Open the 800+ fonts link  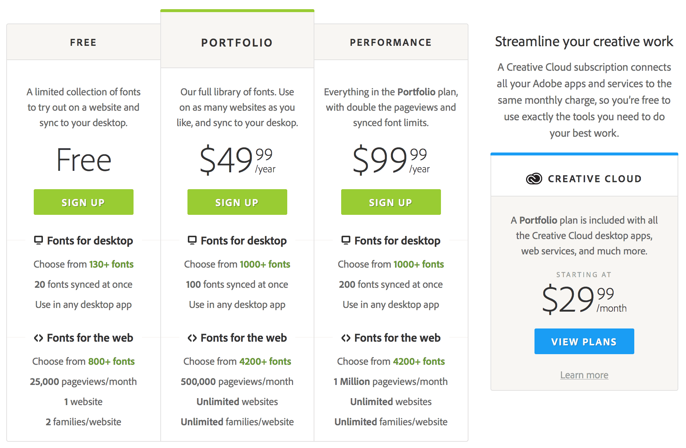pos(112,361)
